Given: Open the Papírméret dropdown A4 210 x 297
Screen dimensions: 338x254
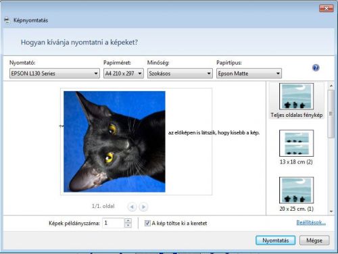Looking at the screenshot, I should click(124, 74).
